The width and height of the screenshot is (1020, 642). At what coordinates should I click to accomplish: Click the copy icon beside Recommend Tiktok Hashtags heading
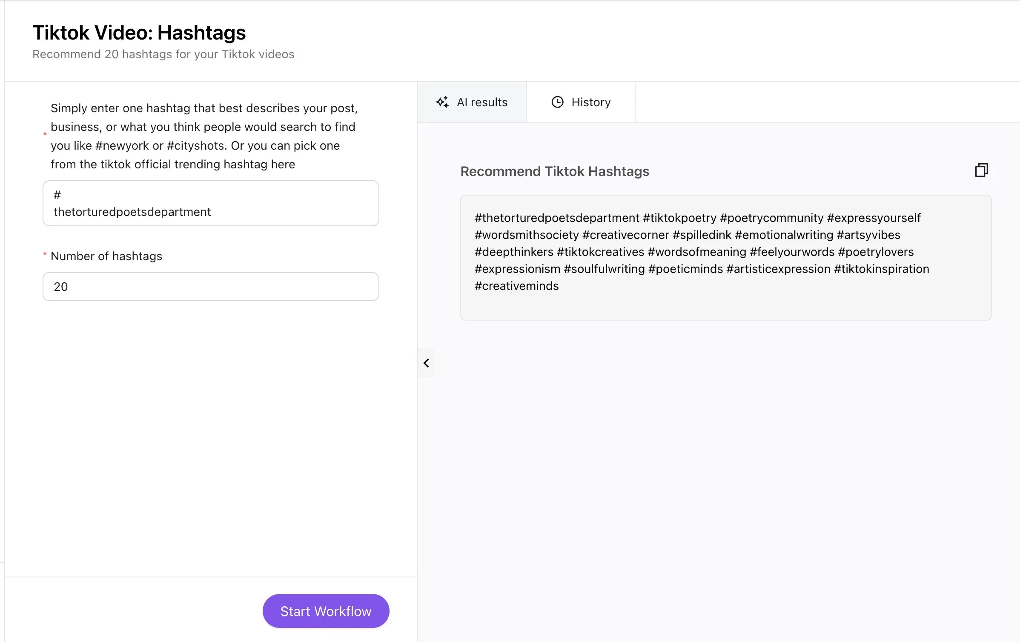pyautogui.click(x=982, y=170)
